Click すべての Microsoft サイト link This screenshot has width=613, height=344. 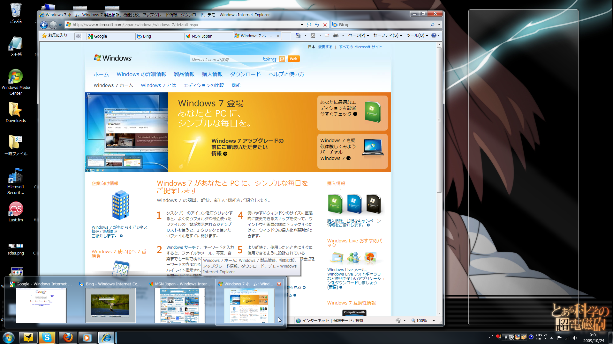pos(360,47)
